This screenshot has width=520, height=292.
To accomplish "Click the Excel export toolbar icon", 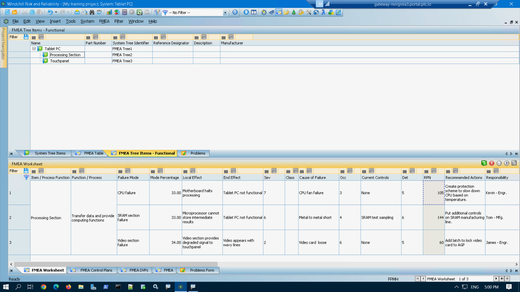I will tap(139, 12).
